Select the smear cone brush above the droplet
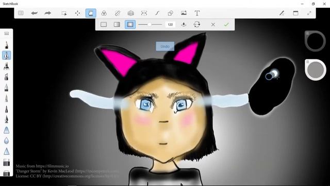This screenshot has height=186, width=330. (7, 130)
